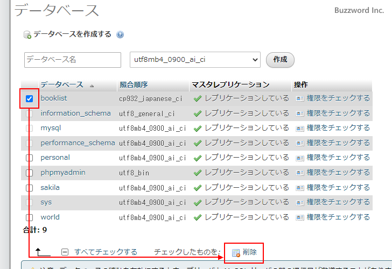Toggle the mysql database checkbox
392x269 pixels.
click(x=29, y=129)
